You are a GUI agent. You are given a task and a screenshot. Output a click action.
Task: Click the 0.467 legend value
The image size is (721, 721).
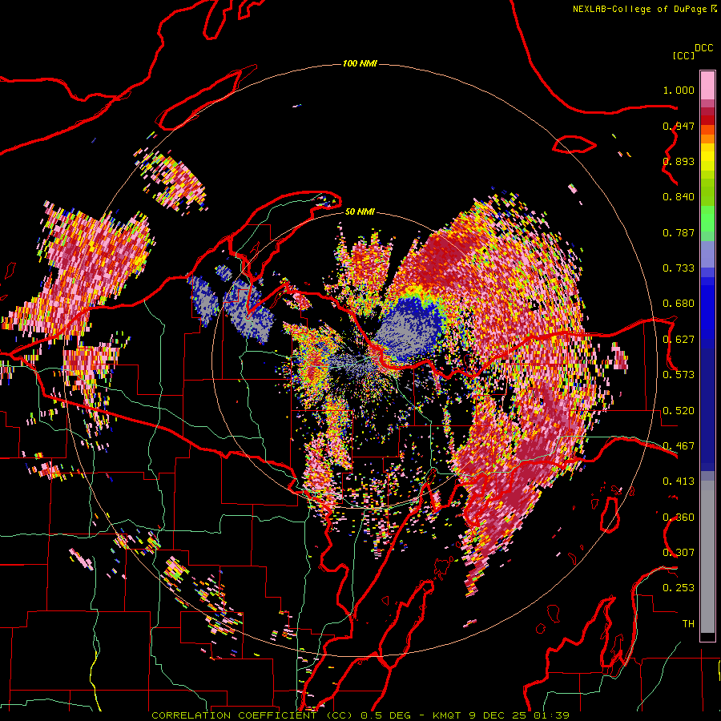coord(679,446)
